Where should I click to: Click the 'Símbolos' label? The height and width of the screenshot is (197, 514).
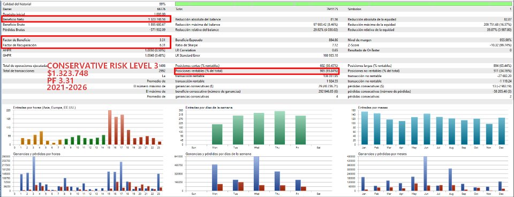coord(354,9)
